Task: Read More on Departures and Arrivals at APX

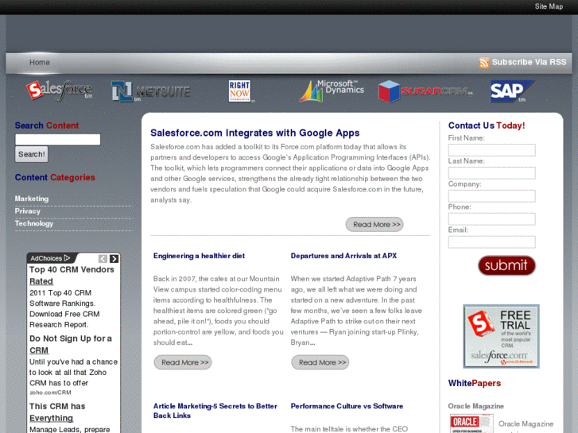Action: click(320, 362)
